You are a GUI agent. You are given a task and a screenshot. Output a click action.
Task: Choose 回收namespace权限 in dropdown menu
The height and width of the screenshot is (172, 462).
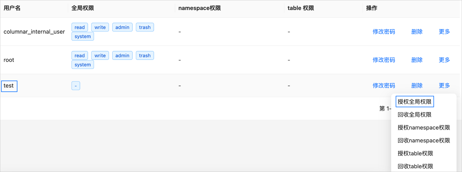tap(424, 140)
